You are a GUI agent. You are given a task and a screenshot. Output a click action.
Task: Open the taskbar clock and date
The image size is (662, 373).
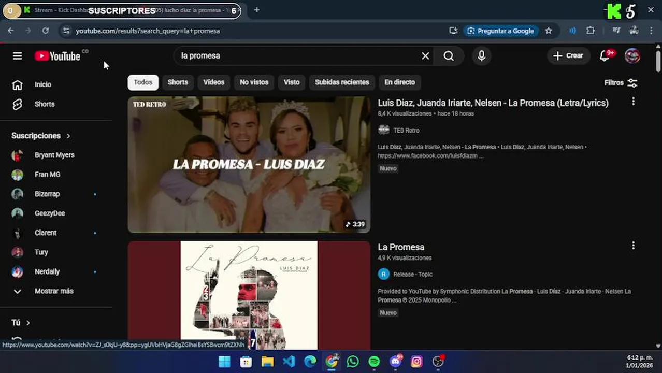coord(640,362)
